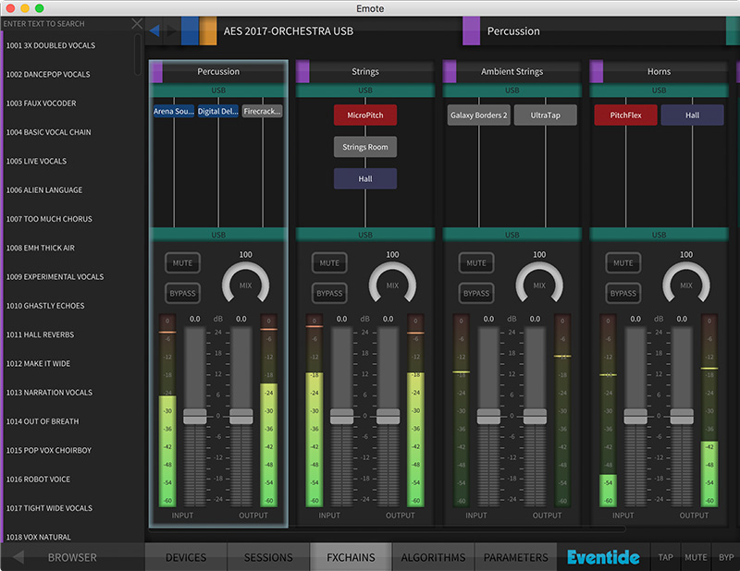Screen dimensions: 740x571
Task: Select the Firecrack... effect block
Action: [x=263, y=111]
